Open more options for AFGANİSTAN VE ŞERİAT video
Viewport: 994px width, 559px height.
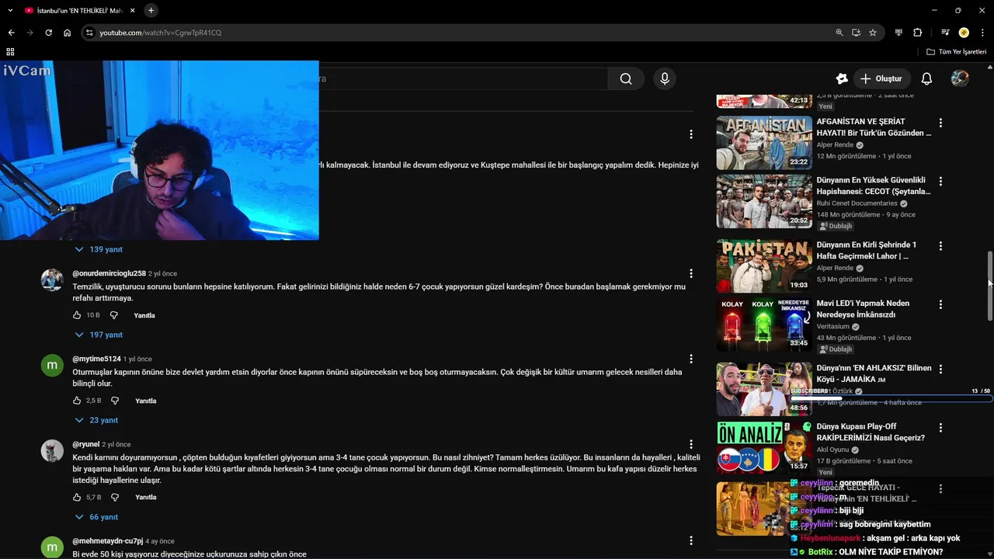point(940,123)
